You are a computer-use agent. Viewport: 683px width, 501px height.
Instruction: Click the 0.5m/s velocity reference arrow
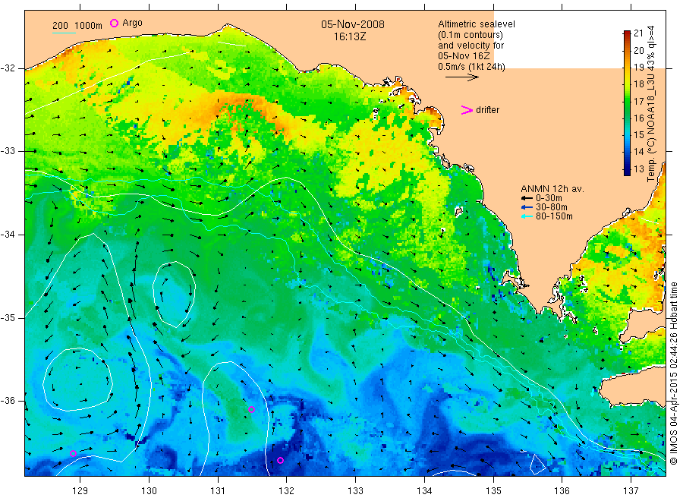[461, 77]
